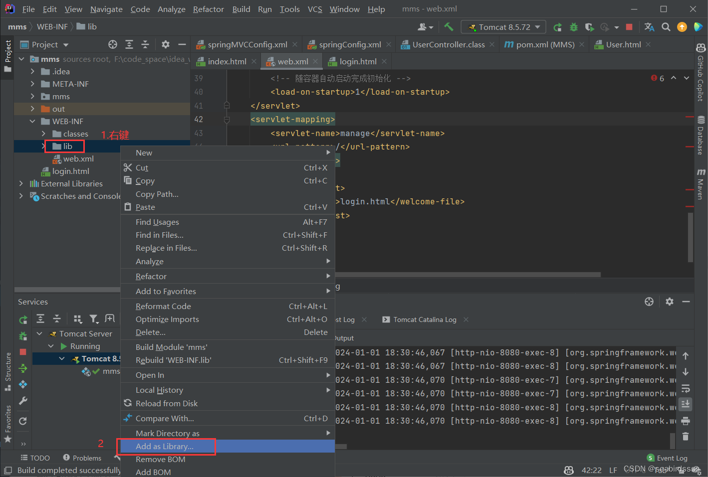Open Search Everywhere magnifier icon
The height and width of the screenshot is (477, 708).
666,27
